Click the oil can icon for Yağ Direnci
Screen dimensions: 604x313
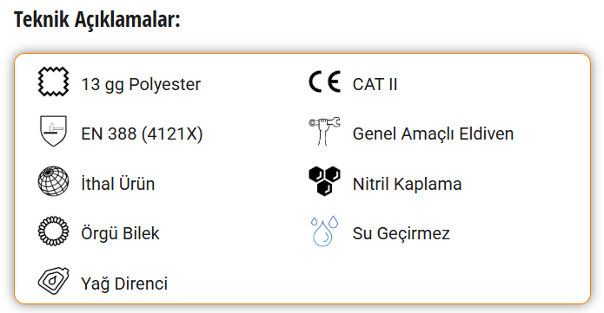(54, 281)
